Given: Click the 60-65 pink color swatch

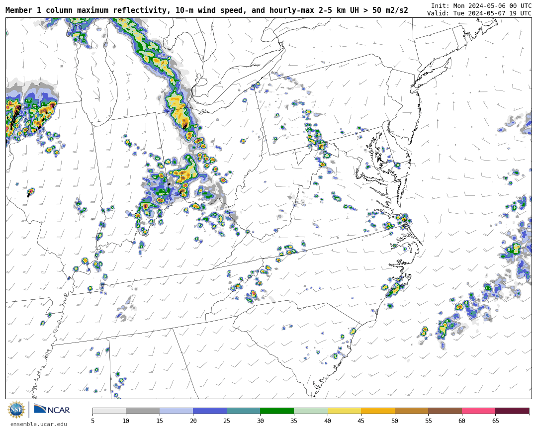Looking at the screenshot, I should click(x=478, y=411).
